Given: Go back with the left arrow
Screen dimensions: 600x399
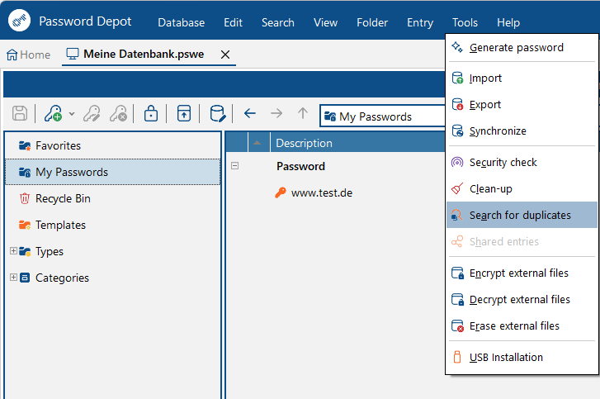Looking at the screenshot, I should [250, 113].
